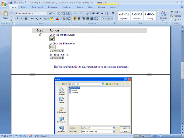Viewport: 184px width, 138px height.
Task: Select the Format Painter brush
Action: pos(11,20)
